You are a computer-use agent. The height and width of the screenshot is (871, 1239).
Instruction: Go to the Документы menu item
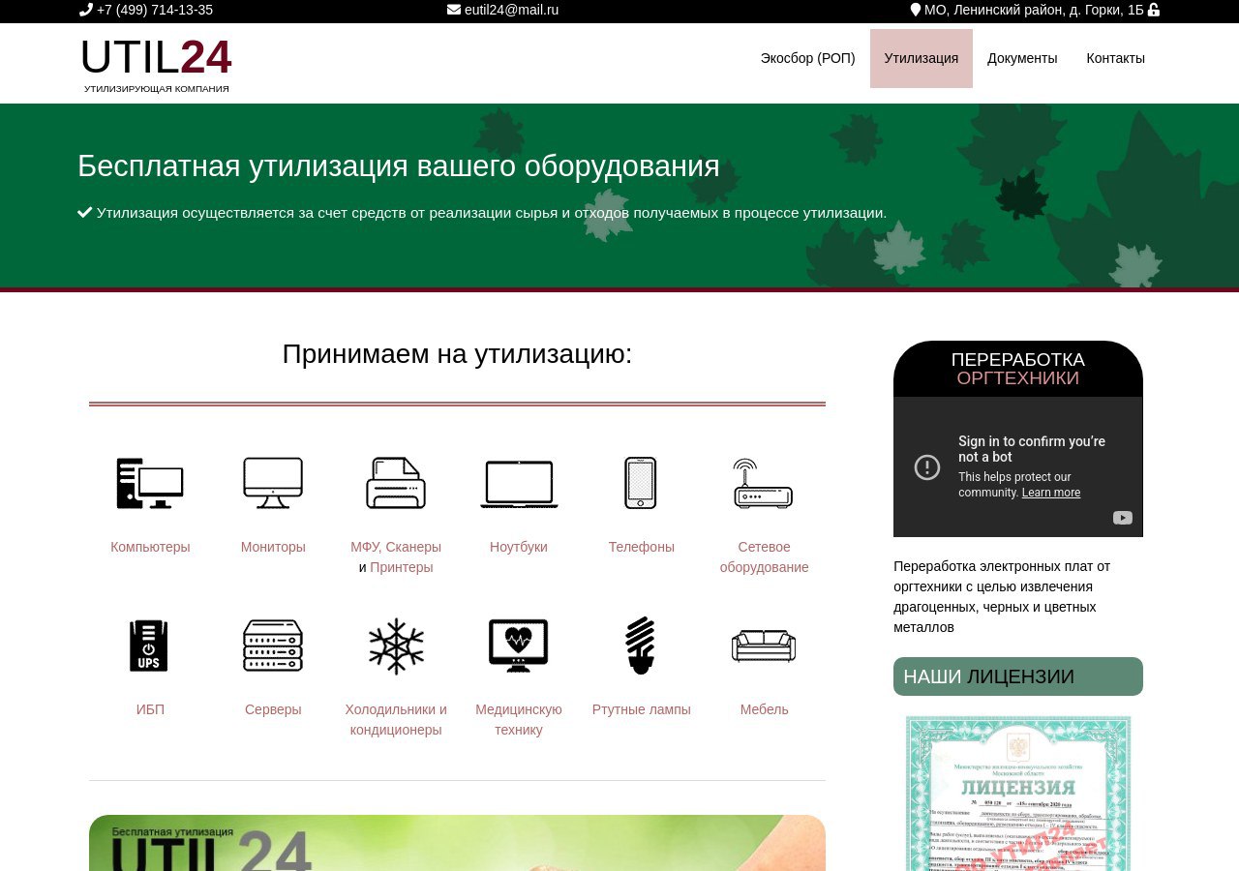tap(1022, 58)
